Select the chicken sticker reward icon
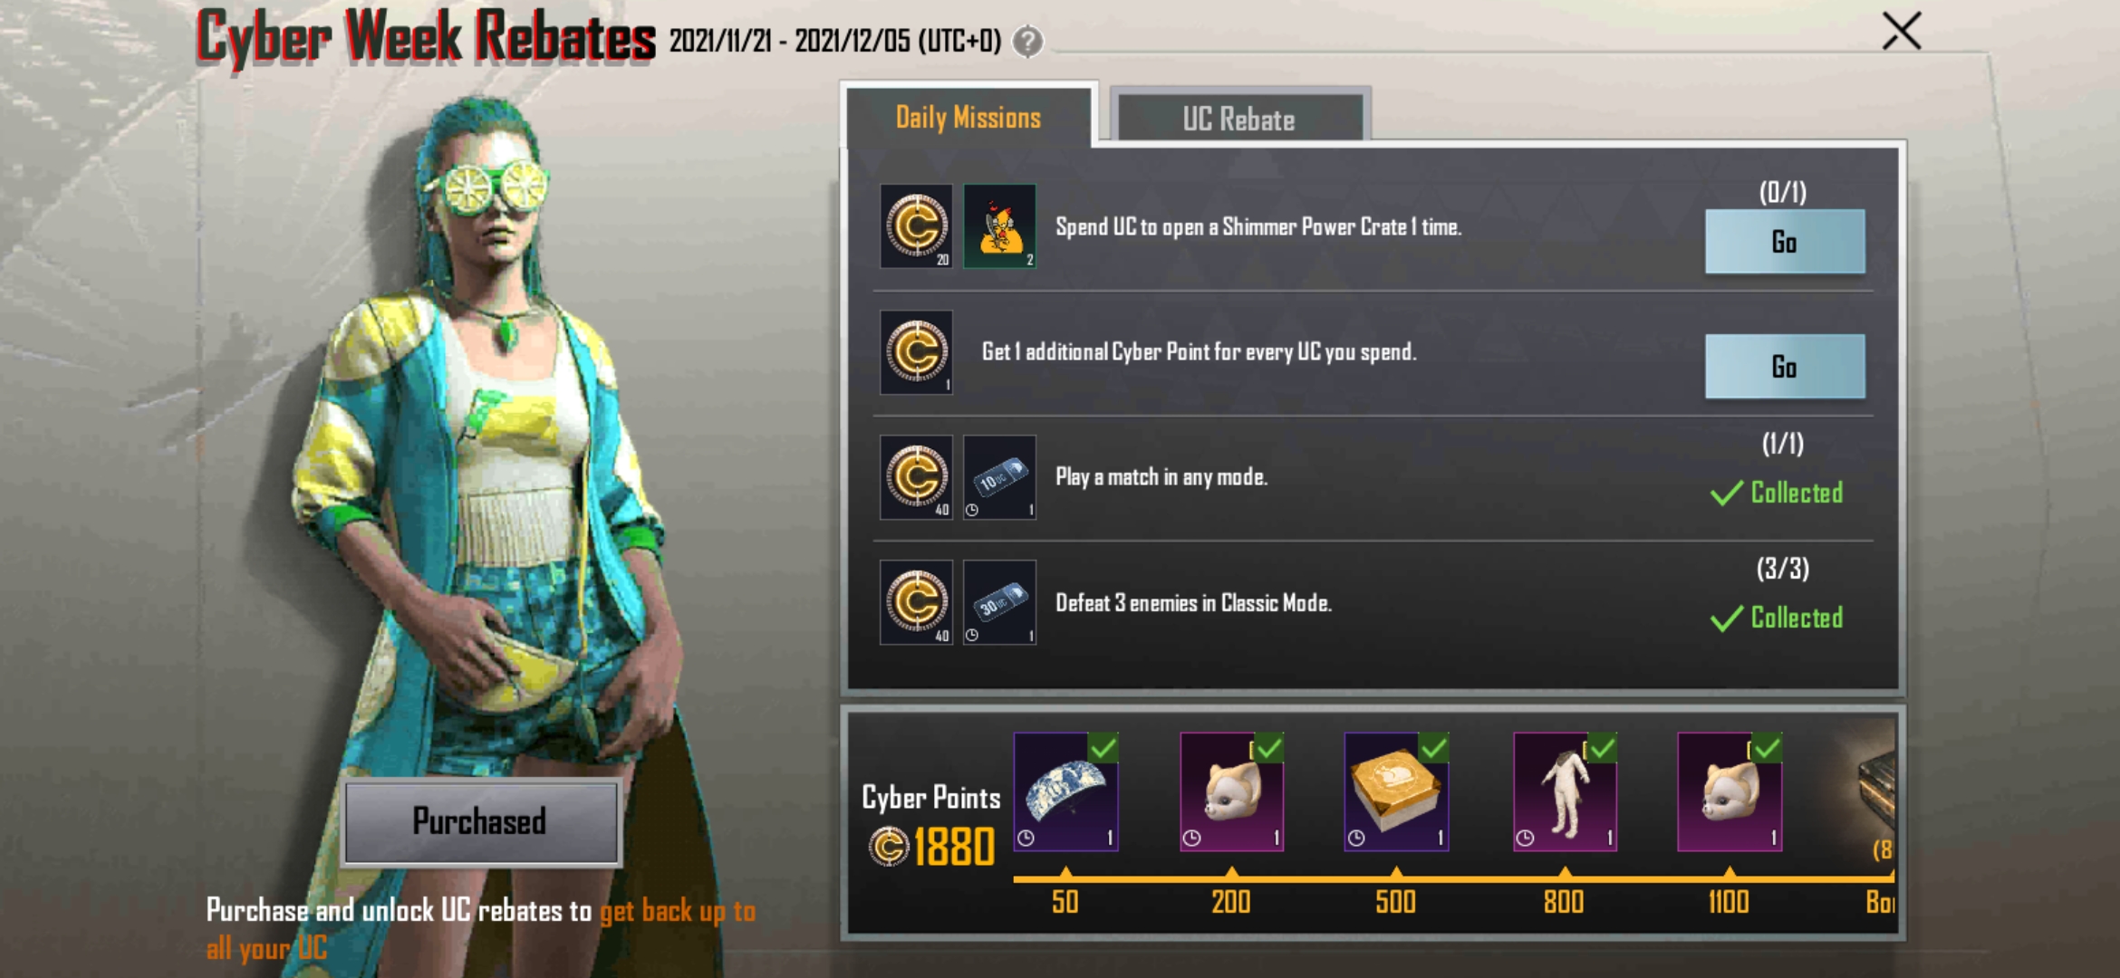 (x=999, y=226)
